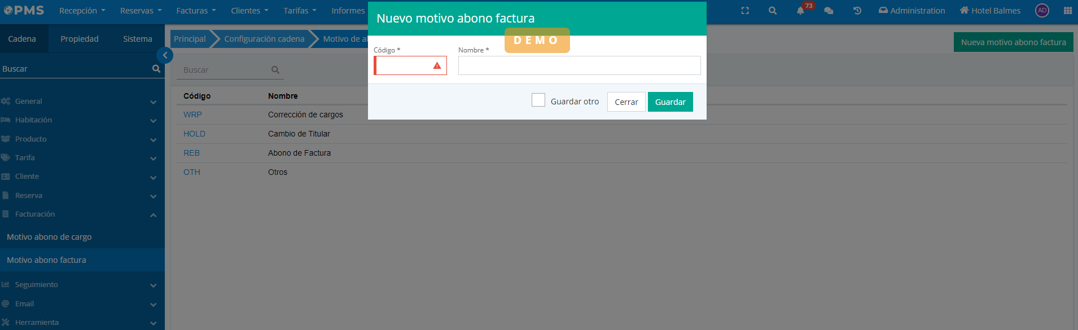1078x330 pixels.
Task: Enable the Guardar otro checkbox
Action: tap(538, 100)
